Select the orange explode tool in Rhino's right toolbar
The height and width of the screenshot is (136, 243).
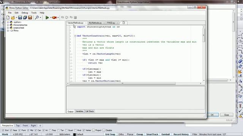240,71
